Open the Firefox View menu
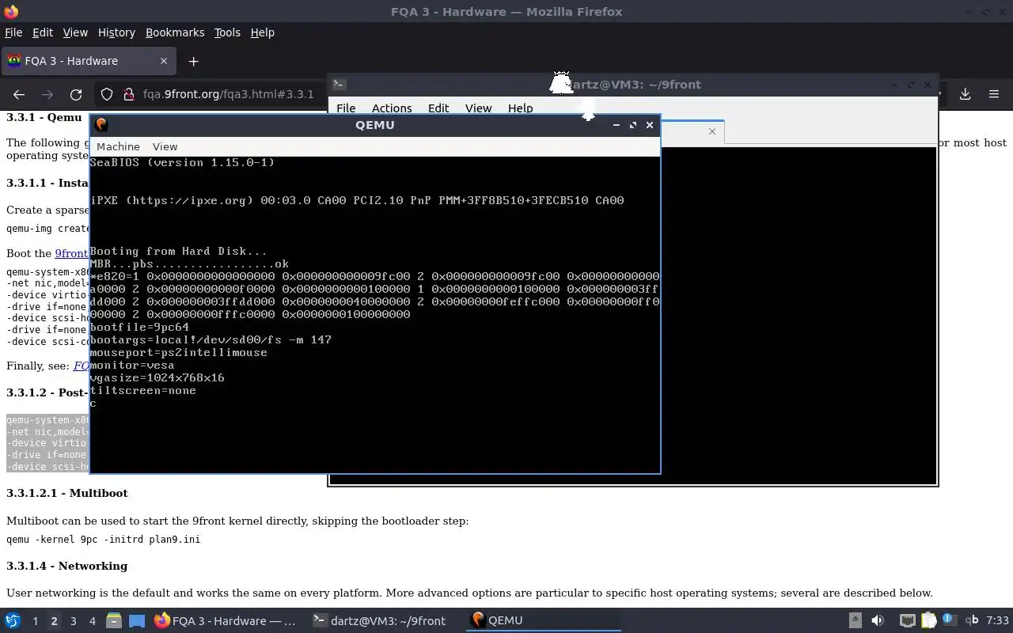This screenshot has width=1013, height=633. (75, 32)
